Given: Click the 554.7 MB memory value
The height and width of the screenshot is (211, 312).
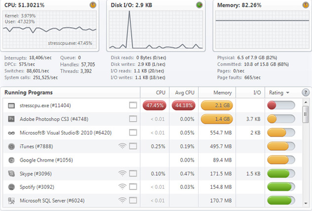Looking at the screenshot, I should click(221, 133).
